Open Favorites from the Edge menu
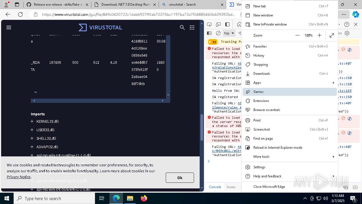The width and height of the screenshot is (362, 204). (x=290, y=46)
